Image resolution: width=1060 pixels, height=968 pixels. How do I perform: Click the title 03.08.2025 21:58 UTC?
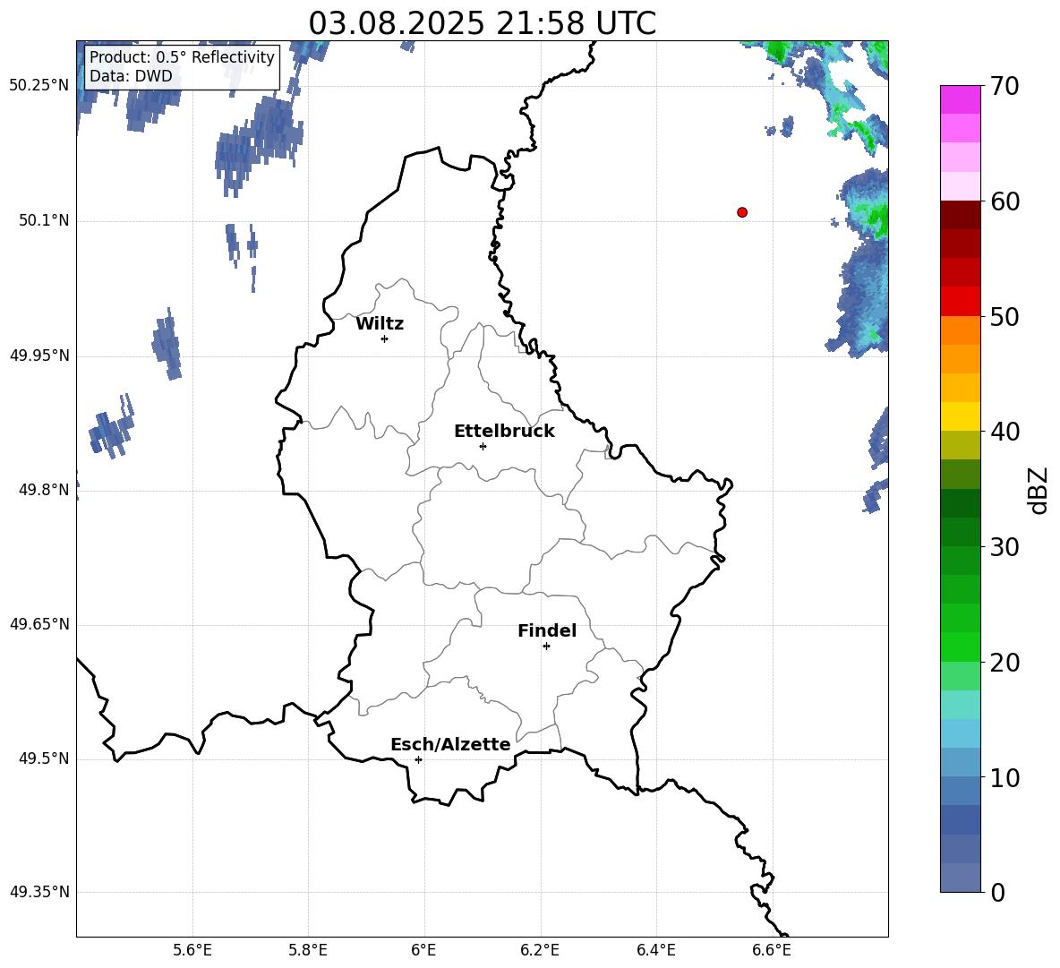tap(482, 23)
